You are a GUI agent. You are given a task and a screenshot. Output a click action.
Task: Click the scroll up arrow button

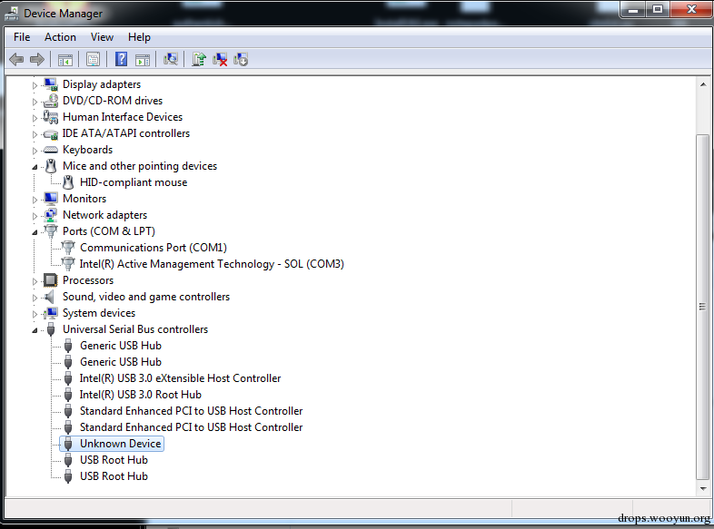(x=703, y=84)
